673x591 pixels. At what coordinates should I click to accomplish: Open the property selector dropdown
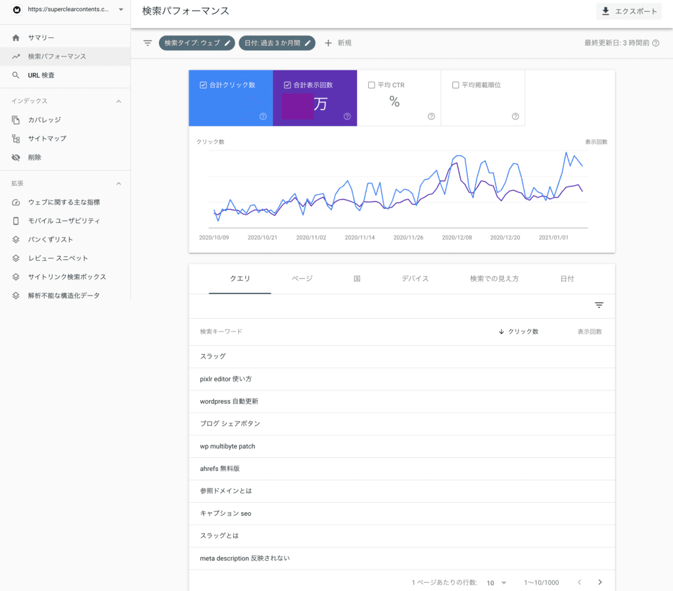121,10
